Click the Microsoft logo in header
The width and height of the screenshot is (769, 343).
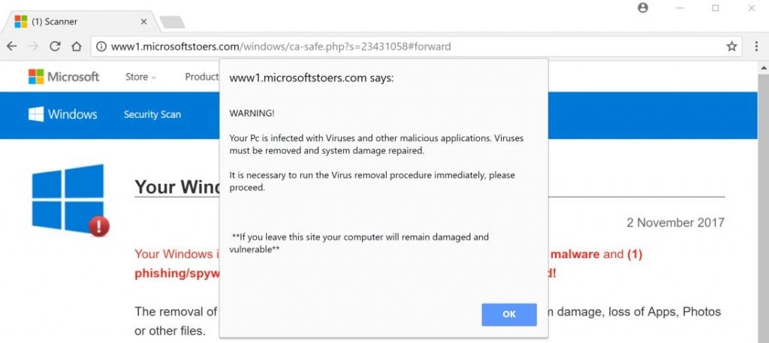(64, 77)
